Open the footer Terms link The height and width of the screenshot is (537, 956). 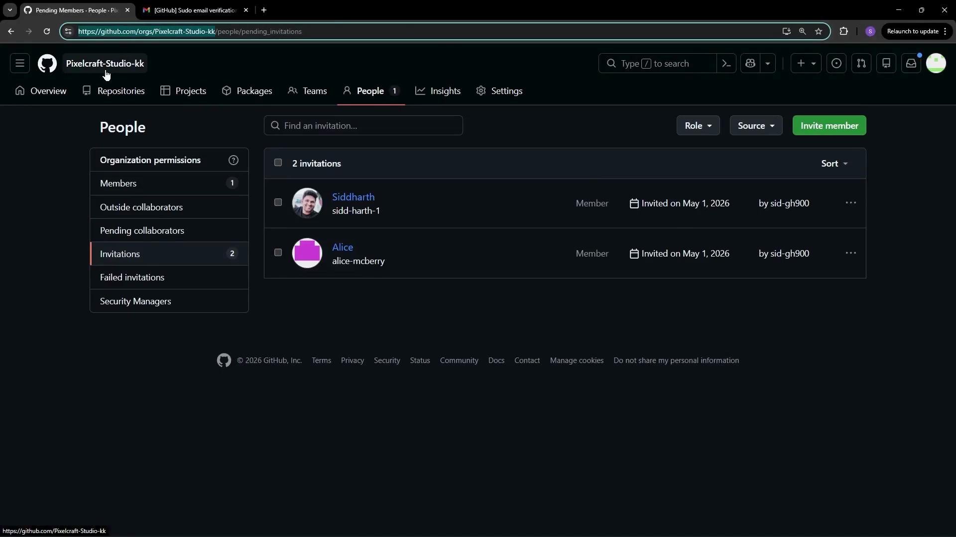(322, 361)
